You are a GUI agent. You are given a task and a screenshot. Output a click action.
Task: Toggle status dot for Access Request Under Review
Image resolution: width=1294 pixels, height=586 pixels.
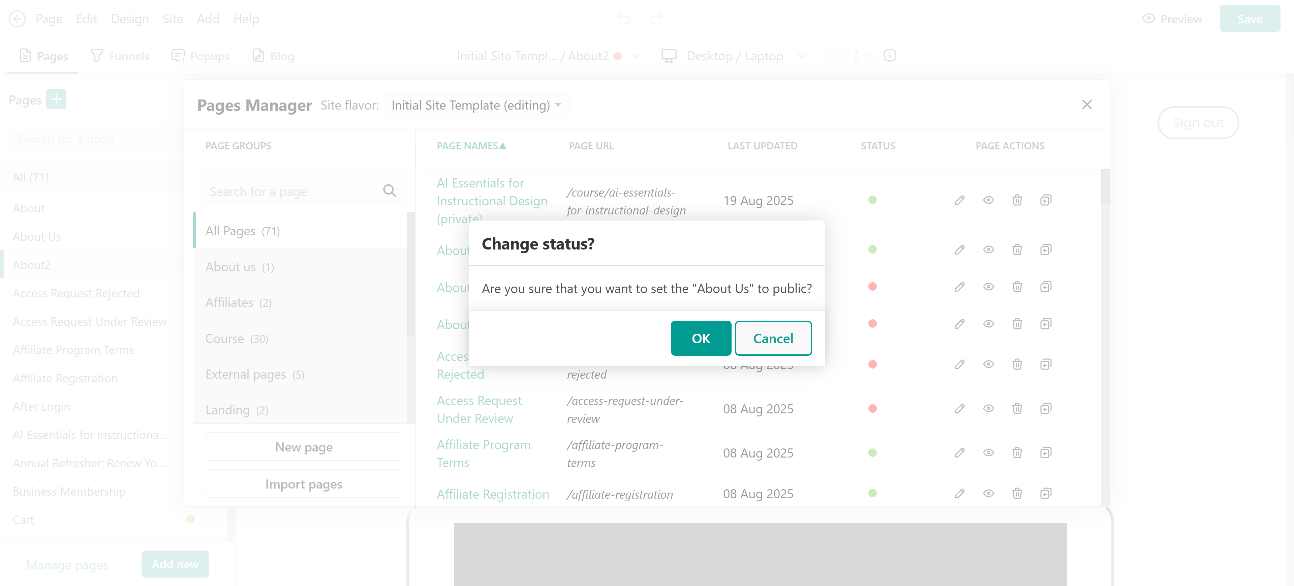872,409
